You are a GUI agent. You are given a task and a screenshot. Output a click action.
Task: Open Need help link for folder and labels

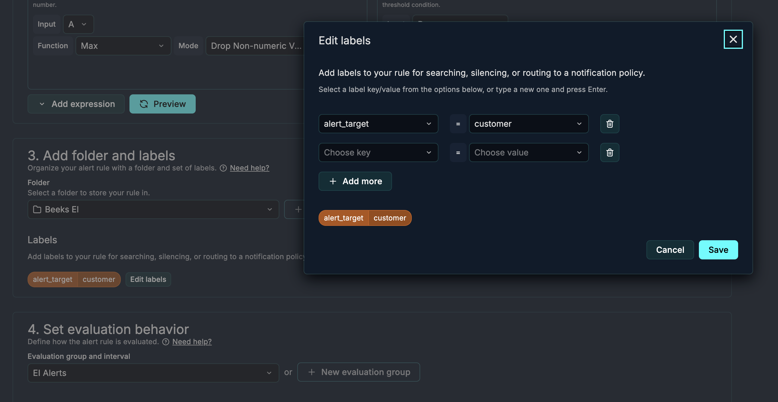pos(249,168)
